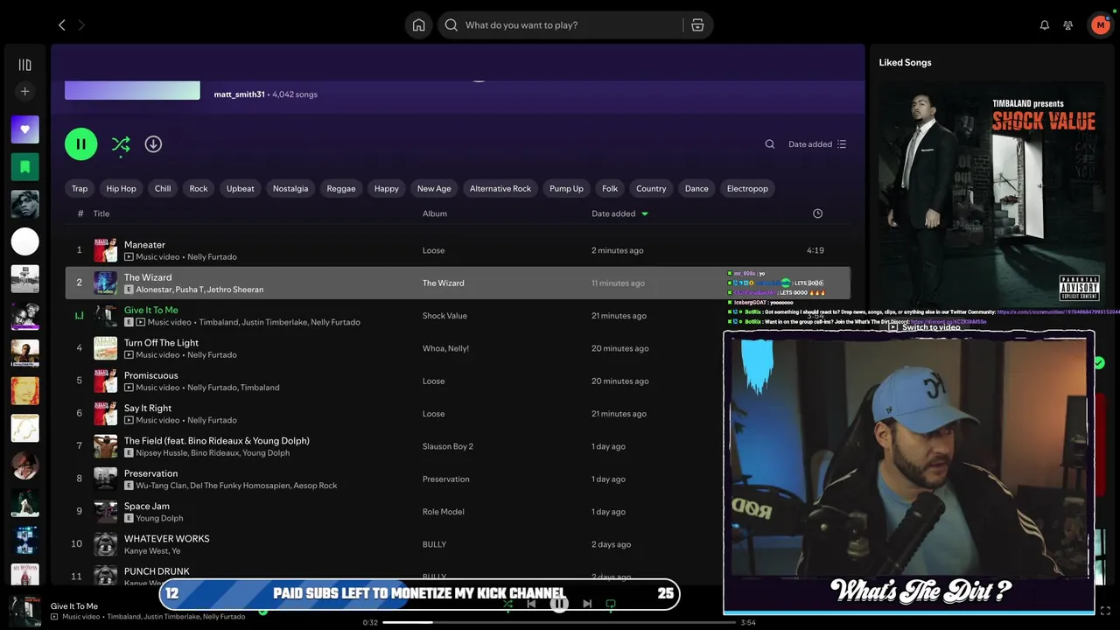Expand Your Library icon
This screenshot has width=1120, height=630.
(x=24, y=65)
